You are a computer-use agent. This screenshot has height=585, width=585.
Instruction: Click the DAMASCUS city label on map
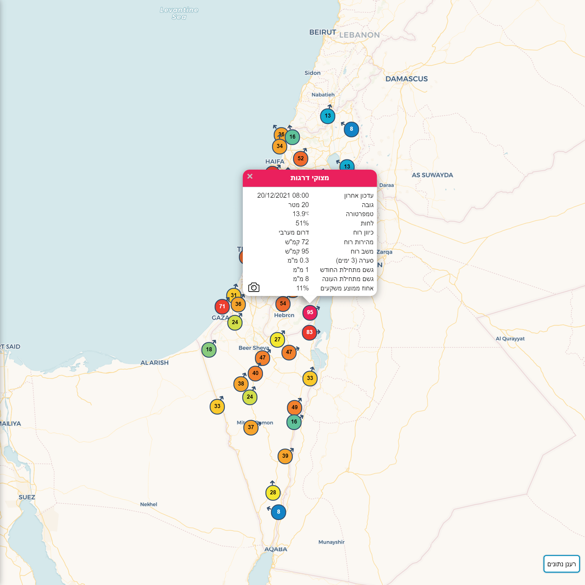coord(406,79)
